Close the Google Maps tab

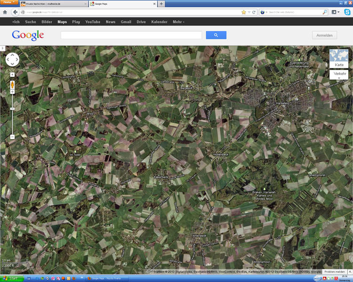pyautogui.click(x=154, y=4)
